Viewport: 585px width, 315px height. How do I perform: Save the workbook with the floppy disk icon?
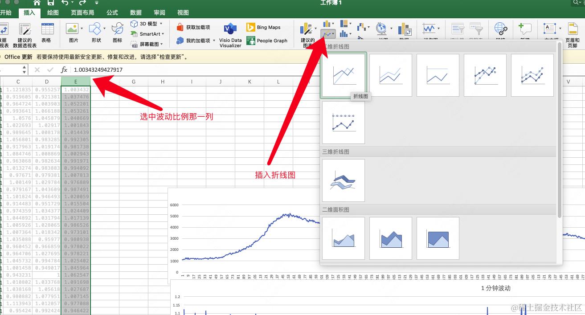50,3
